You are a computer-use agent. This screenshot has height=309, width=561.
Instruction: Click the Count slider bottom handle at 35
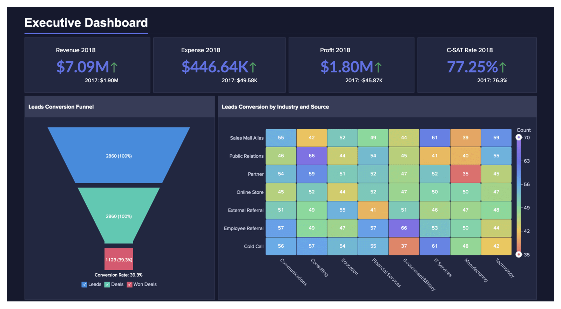coord(519,254)
